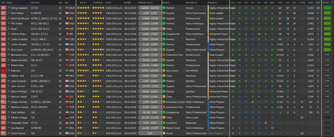Click the Really Good morale icon for Issa Kaboré
The height and width of the screenshot is (137, 334).
click(x=164, y=128)
